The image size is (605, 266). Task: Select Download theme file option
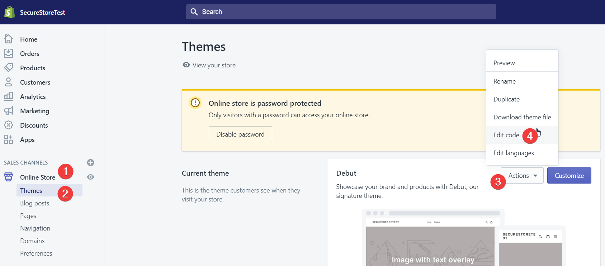(522, 117)
